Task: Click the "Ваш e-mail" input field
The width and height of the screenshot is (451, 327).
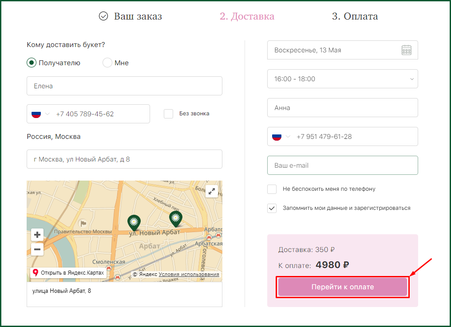Action: pos(342,165)
